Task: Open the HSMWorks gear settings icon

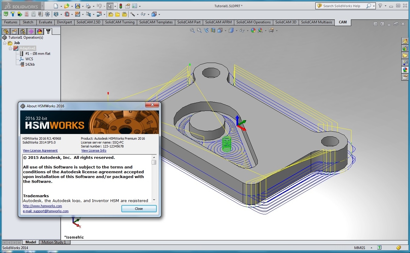Action: [x=47, y=14]
